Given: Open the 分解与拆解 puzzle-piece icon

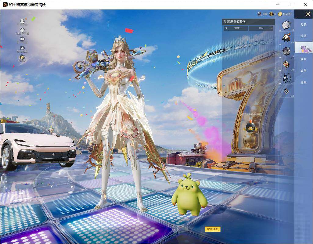Looking at the screenshot, I should [22, 30].
